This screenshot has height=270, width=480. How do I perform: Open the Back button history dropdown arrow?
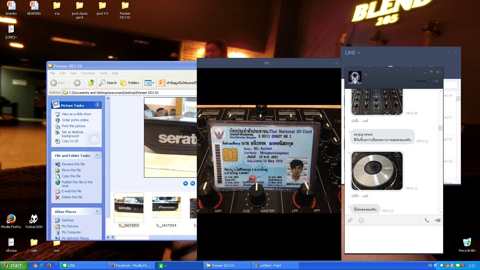coord(69,83)
